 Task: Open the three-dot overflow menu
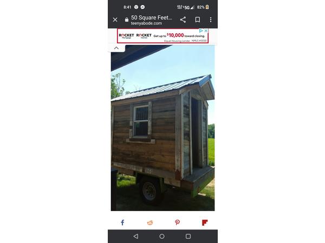[x=211, y=19]
